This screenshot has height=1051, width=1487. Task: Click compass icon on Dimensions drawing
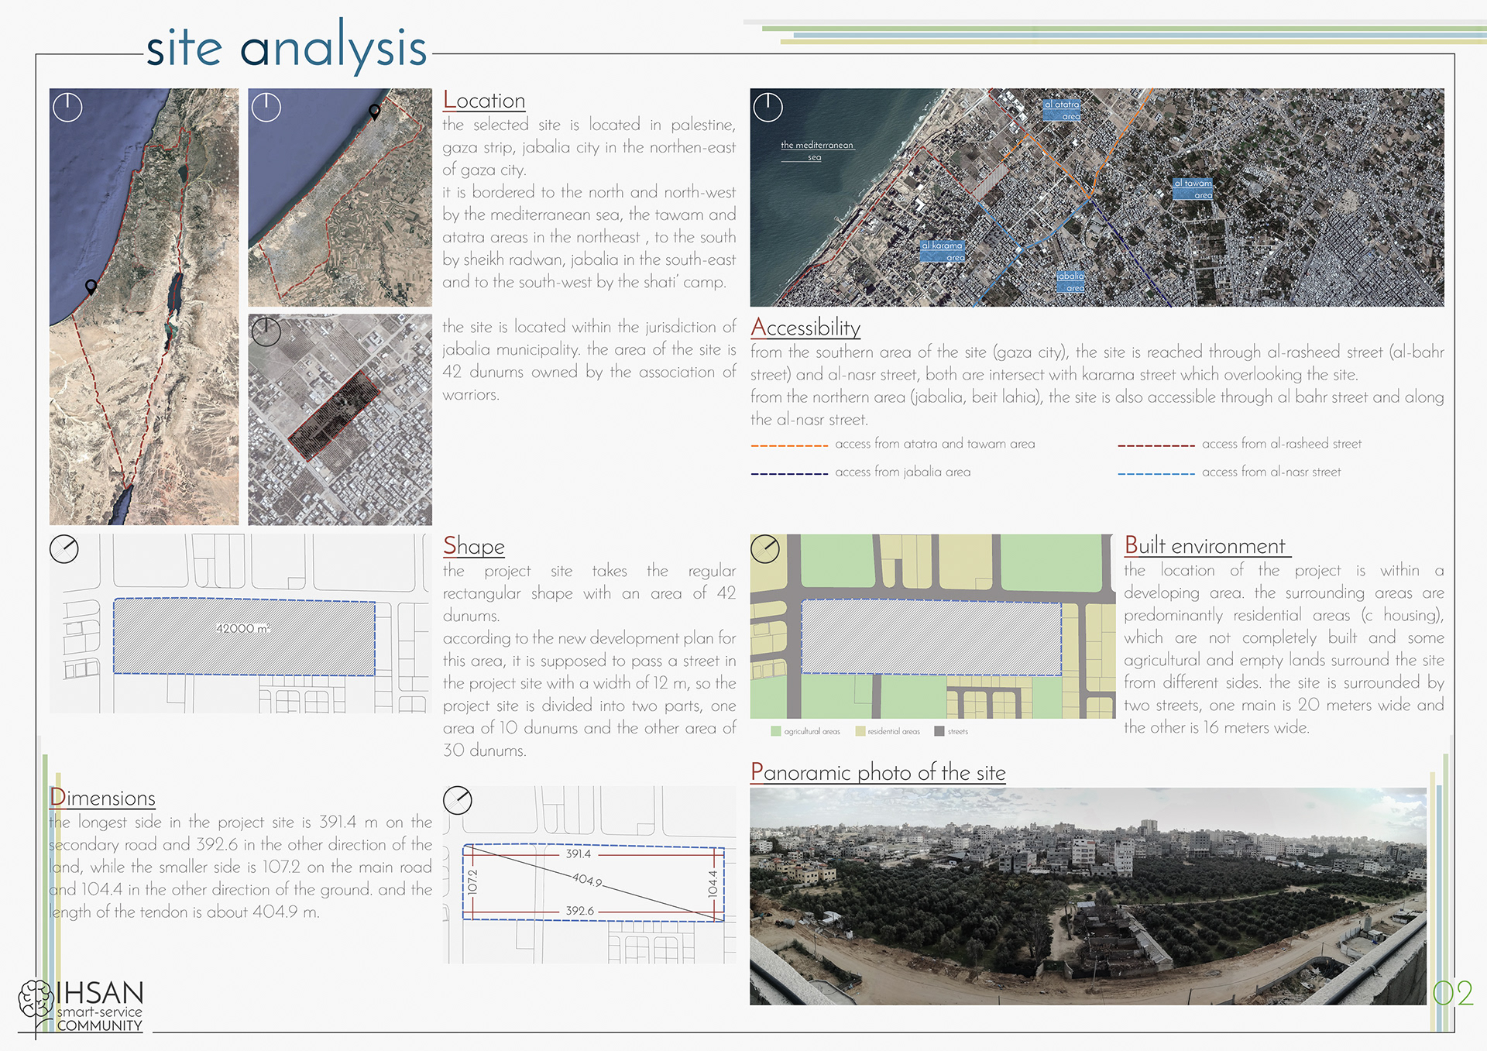click(458, 800)
